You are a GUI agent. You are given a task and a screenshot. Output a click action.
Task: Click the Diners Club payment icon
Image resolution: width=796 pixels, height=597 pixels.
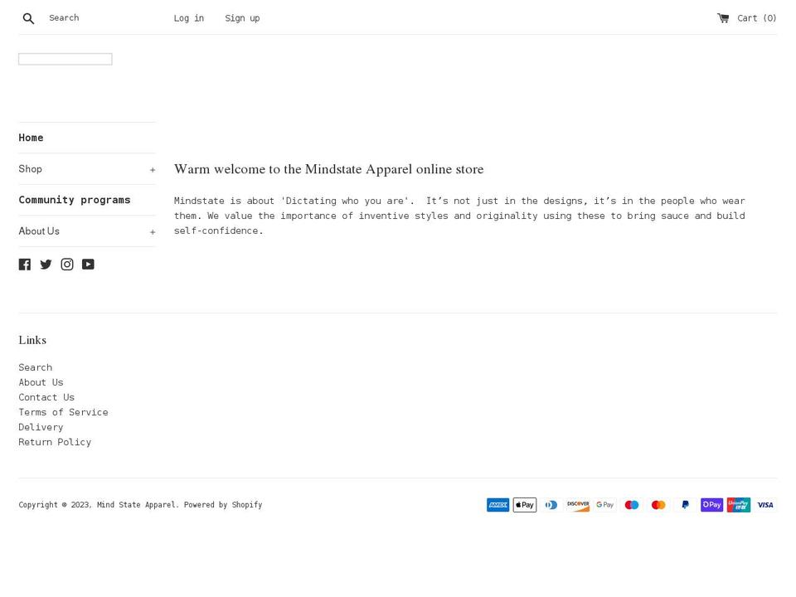(x=551, y=505)
